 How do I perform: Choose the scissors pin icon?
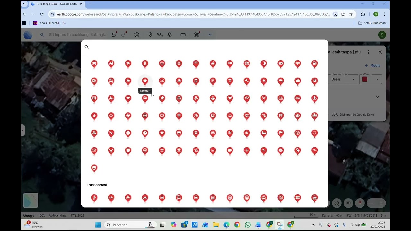162,81
